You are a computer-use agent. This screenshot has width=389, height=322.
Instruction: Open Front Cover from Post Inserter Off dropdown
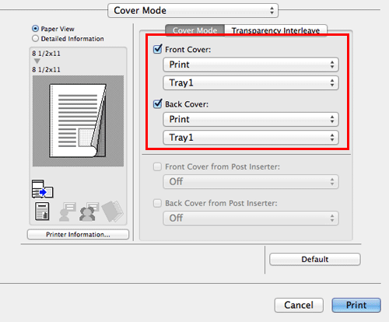click(x=251, y=181)
